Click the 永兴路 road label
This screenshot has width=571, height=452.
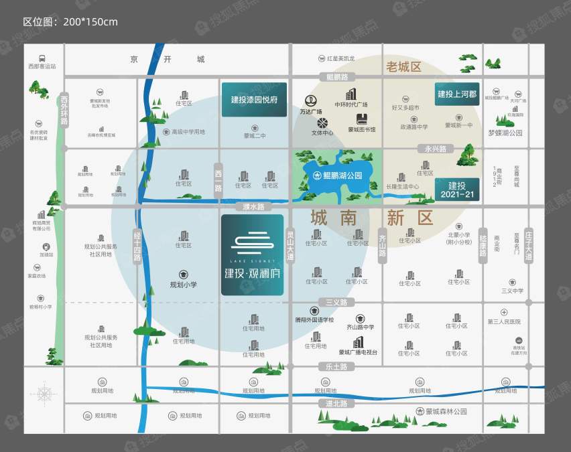click(436, 149)
